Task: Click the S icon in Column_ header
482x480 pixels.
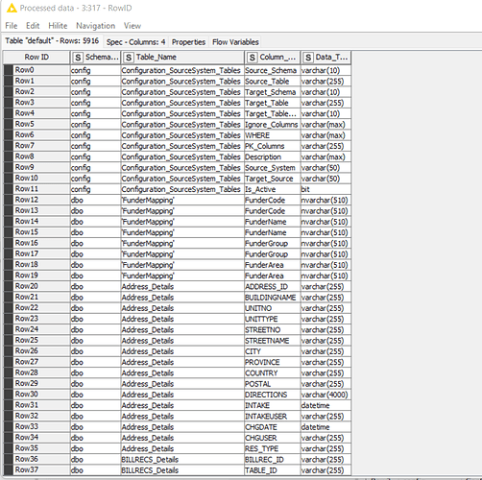Action: pyautogui.click(x=253, y=58)
